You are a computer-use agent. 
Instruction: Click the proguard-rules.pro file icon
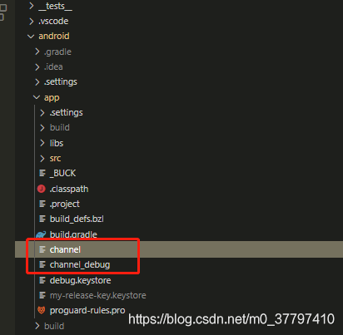42,310
